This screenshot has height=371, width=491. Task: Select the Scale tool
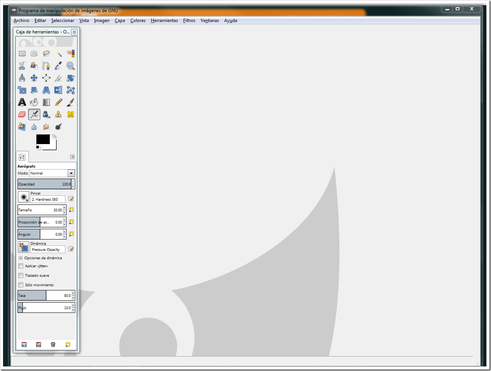point(22,90)
